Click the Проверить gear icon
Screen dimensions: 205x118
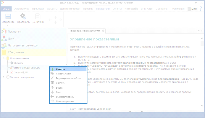[x=23, y=16]
